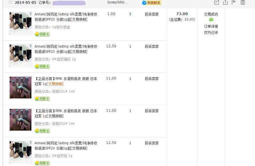This screenshot has height=166, width=255.
Task: Click the price 1.00 of 1g拍分装盒 row
Action: click(x=111, y=14)
